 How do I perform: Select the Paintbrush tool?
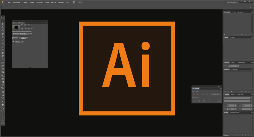tap(3, 47)
